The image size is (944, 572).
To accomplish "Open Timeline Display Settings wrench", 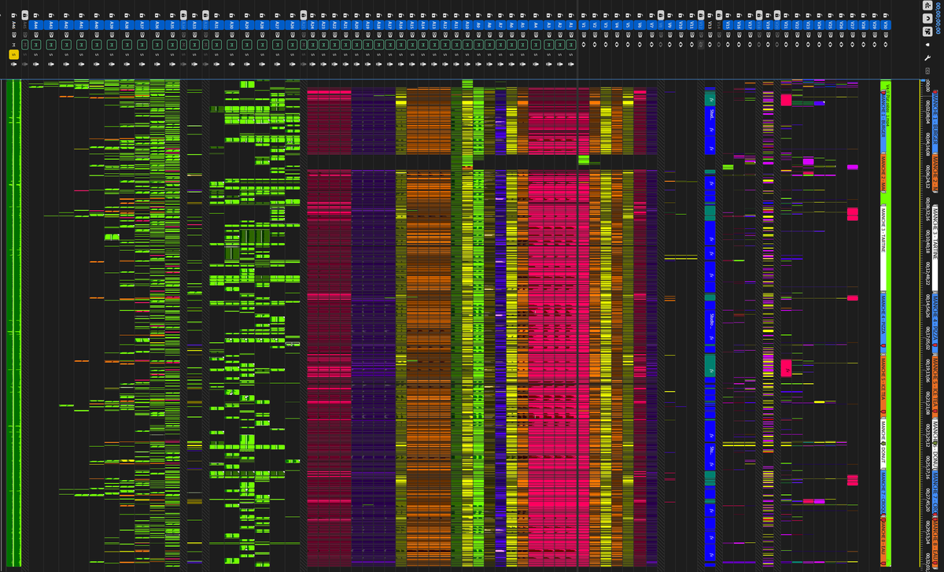I will coord(927,57).
